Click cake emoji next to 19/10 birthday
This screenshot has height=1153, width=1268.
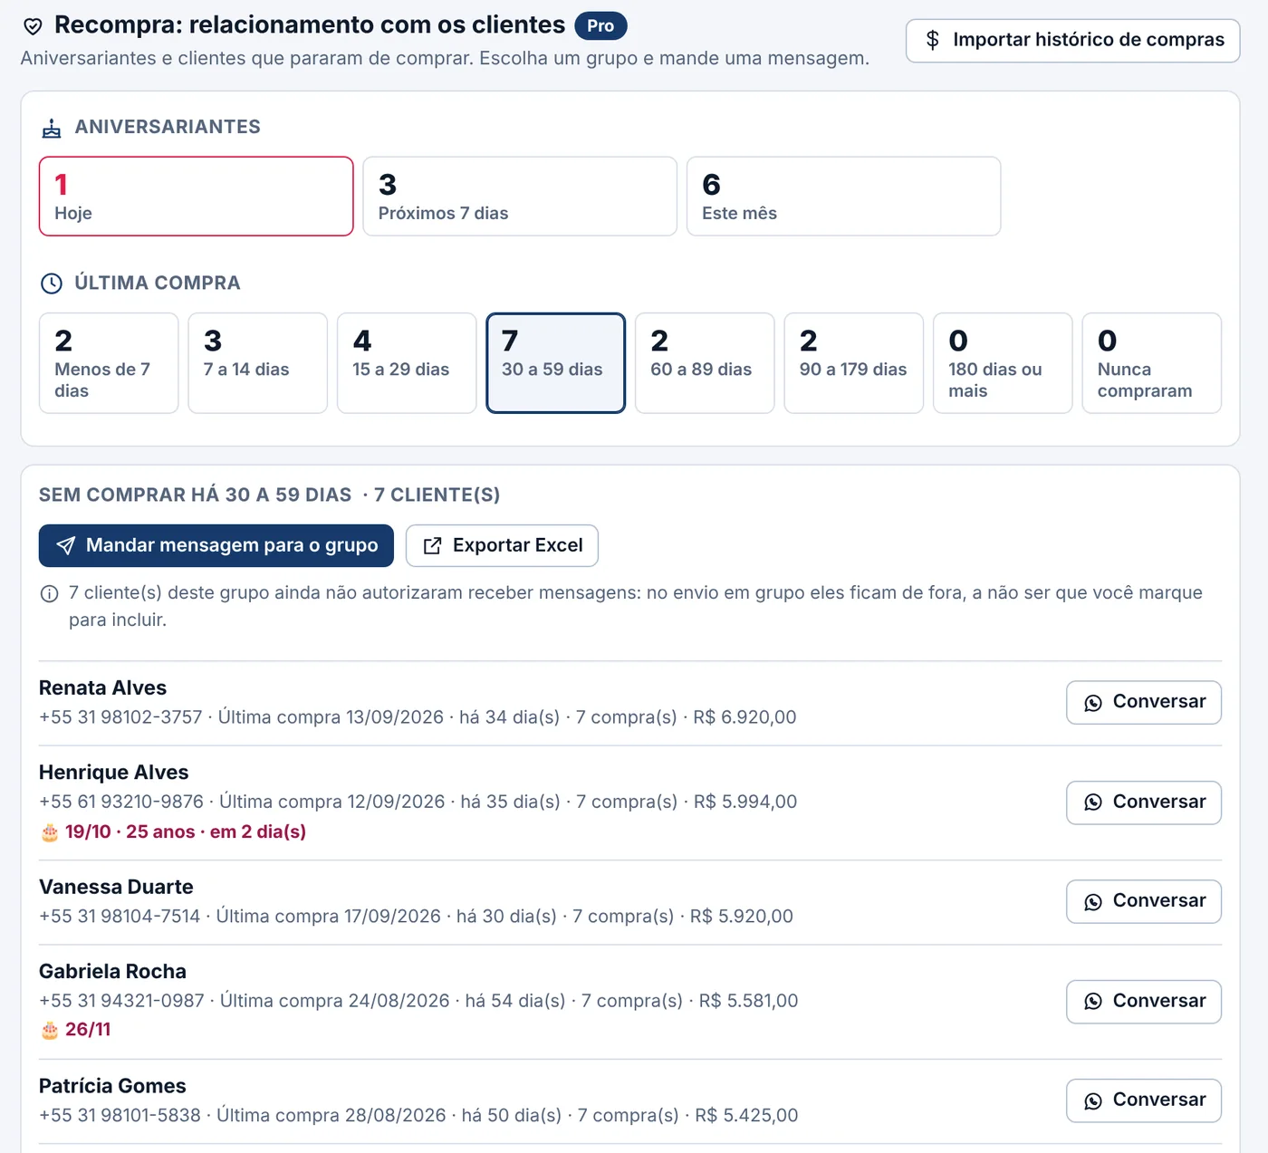[50, 832]
